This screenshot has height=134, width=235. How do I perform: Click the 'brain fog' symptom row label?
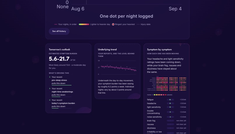(x=151, y=121)
